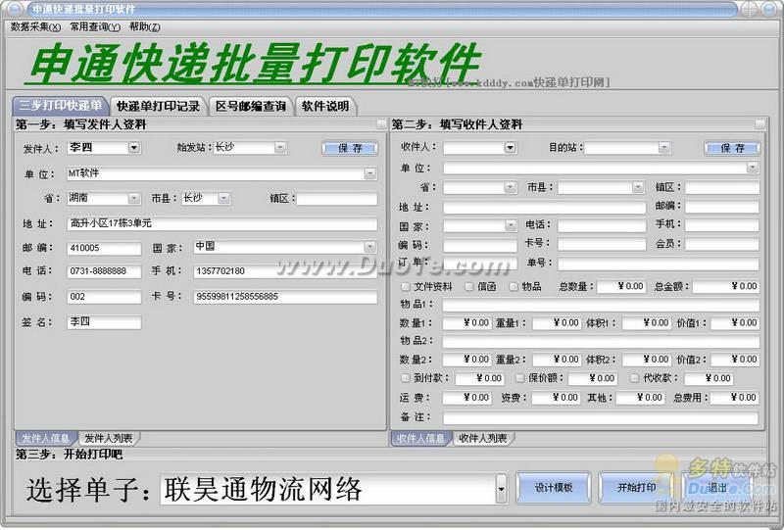Check the 物品 checkbox

(x=514, y=286)
